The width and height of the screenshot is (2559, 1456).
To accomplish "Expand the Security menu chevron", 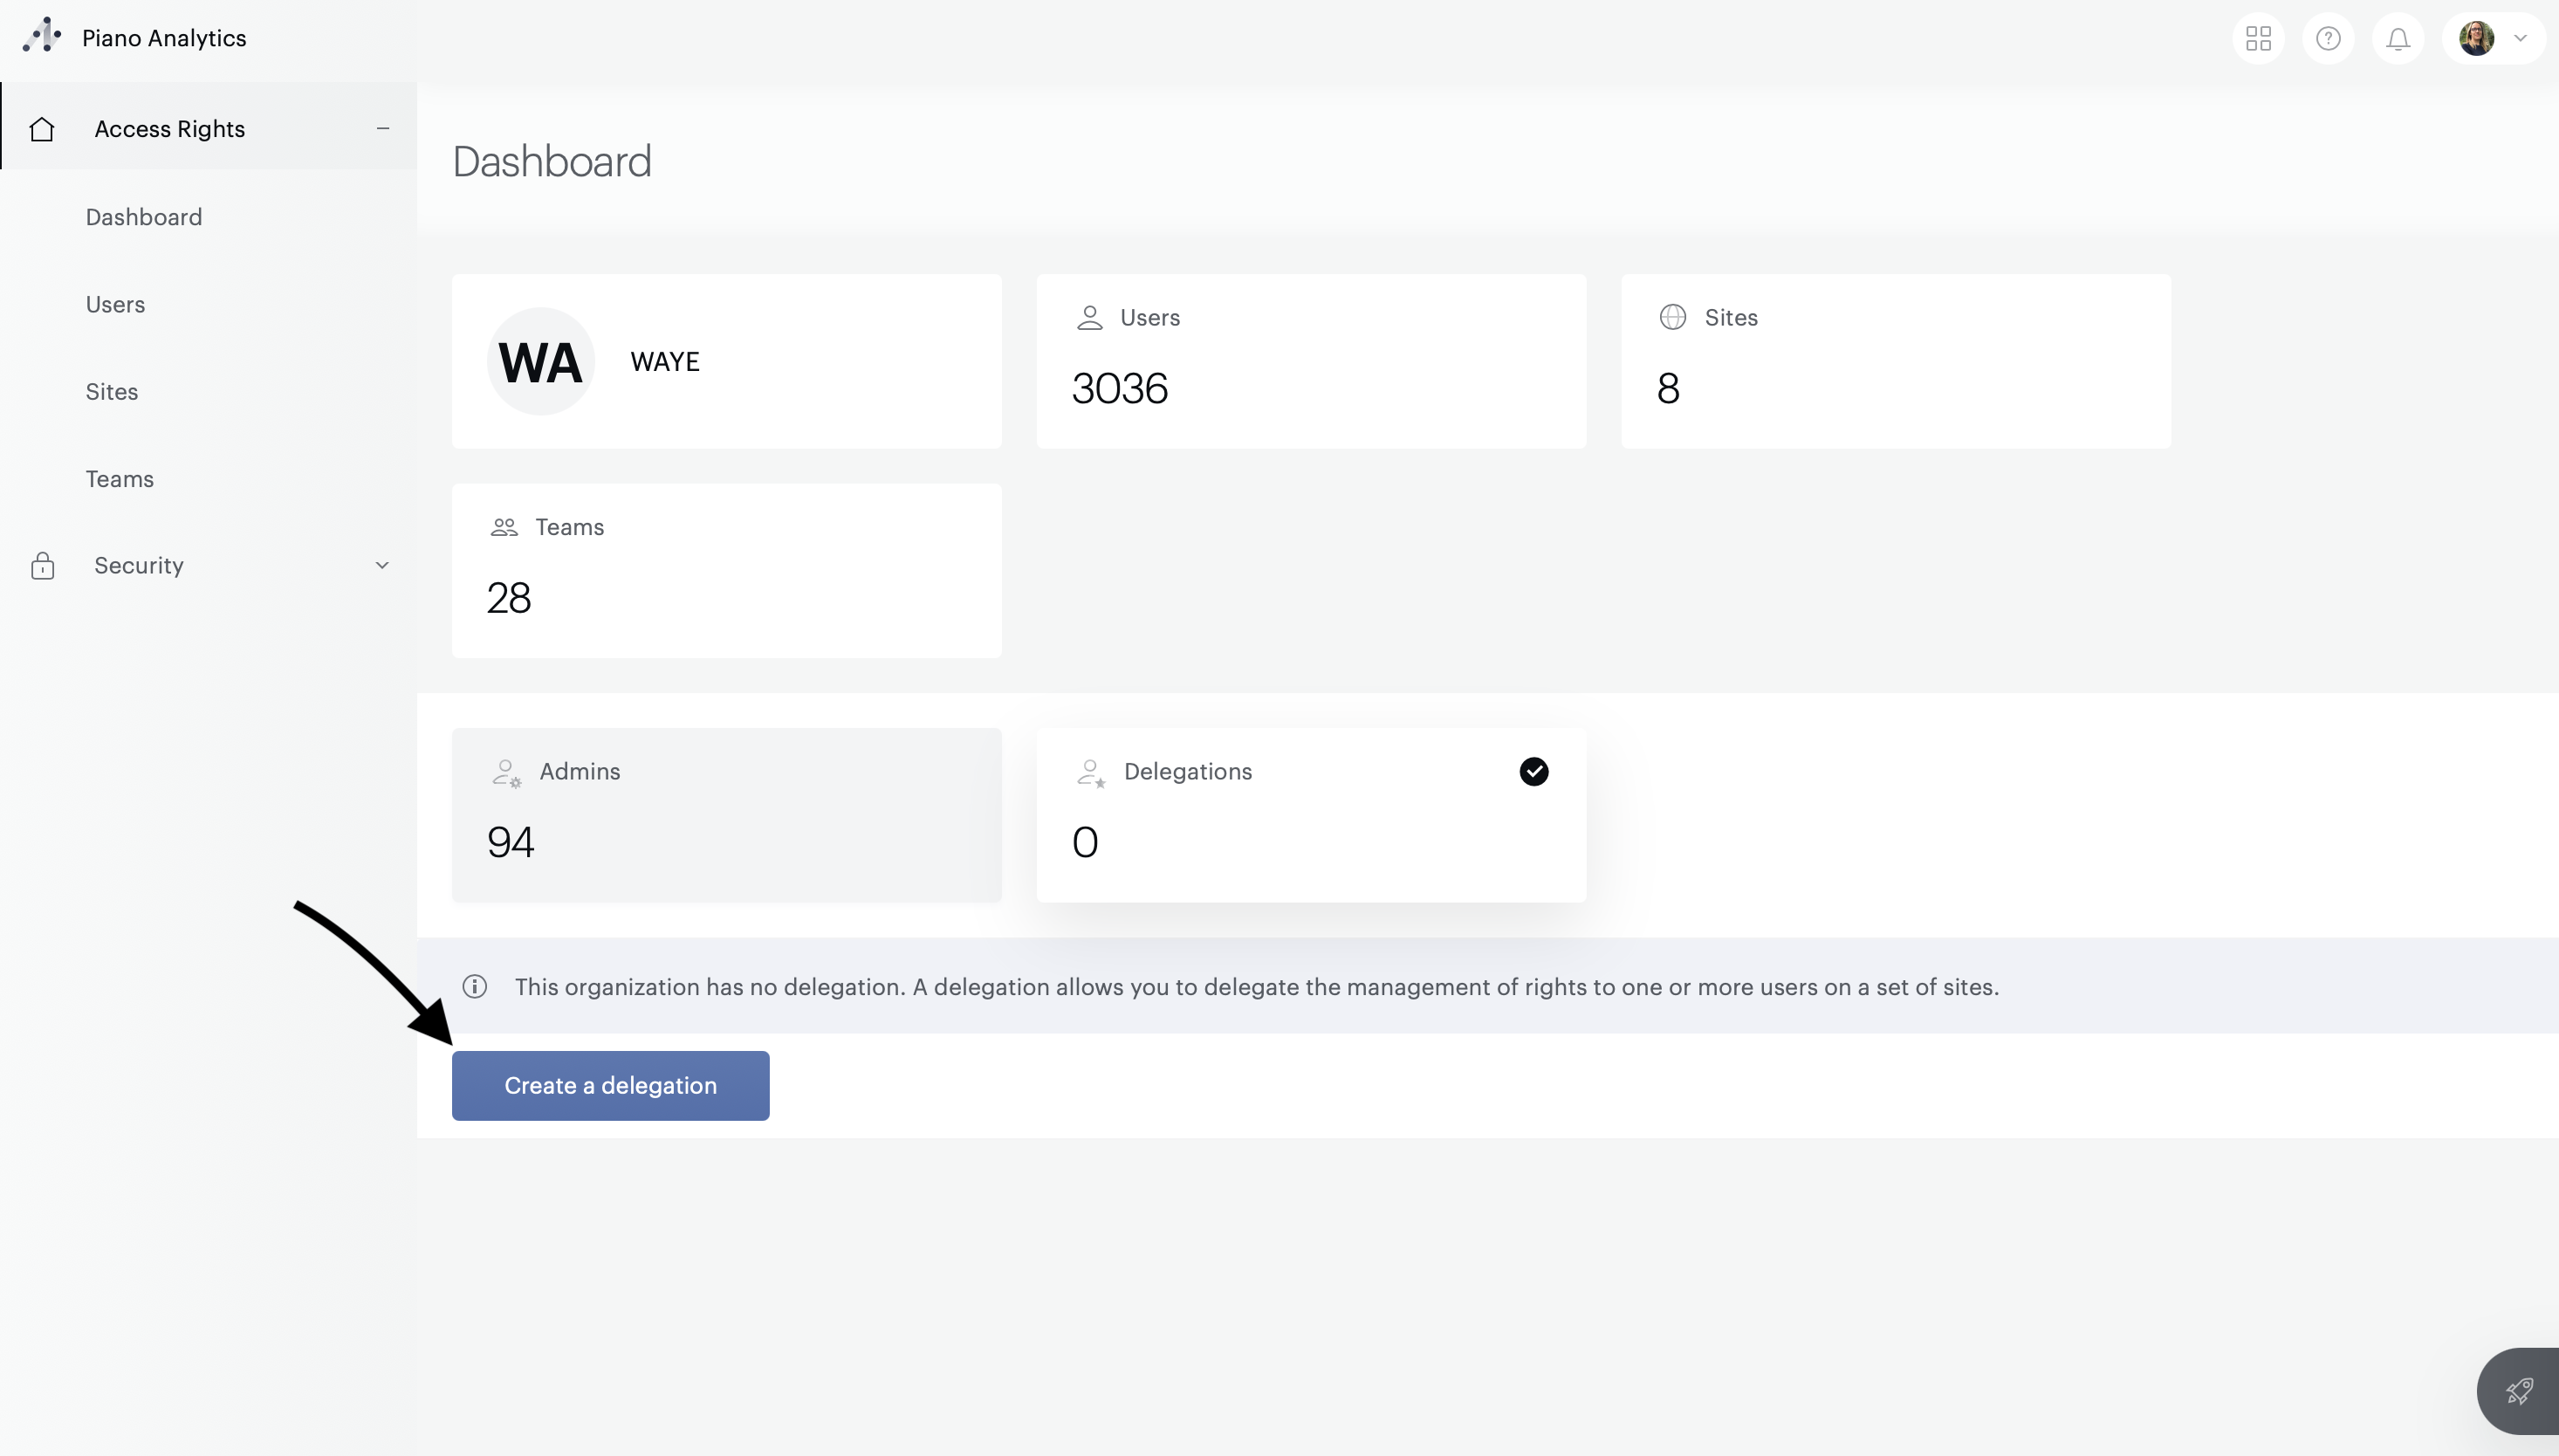I will (x=382, y=566).
